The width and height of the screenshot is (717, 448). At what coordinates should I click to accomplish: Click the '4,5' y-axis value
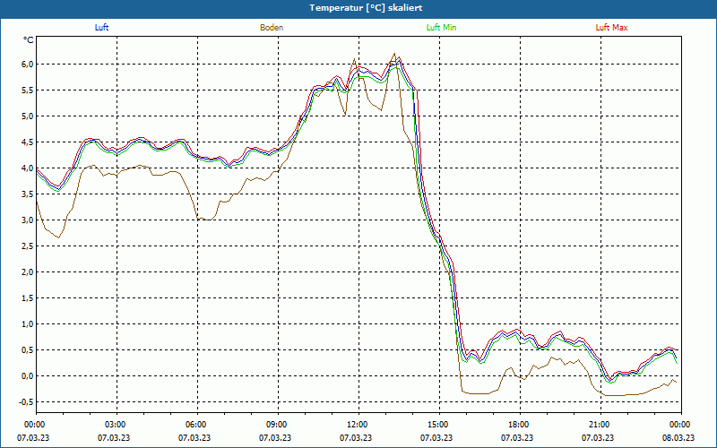pyautogui.click(x=28, y=142)
